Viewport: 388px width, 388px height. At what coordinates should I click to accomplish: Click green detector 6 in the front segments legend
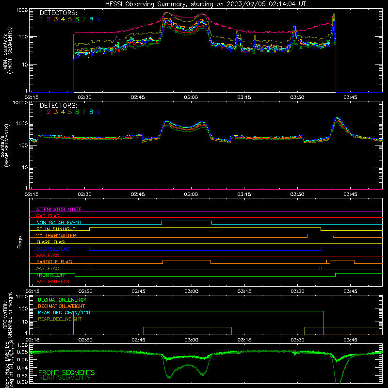pyautogui.click(x=77, y=19)
